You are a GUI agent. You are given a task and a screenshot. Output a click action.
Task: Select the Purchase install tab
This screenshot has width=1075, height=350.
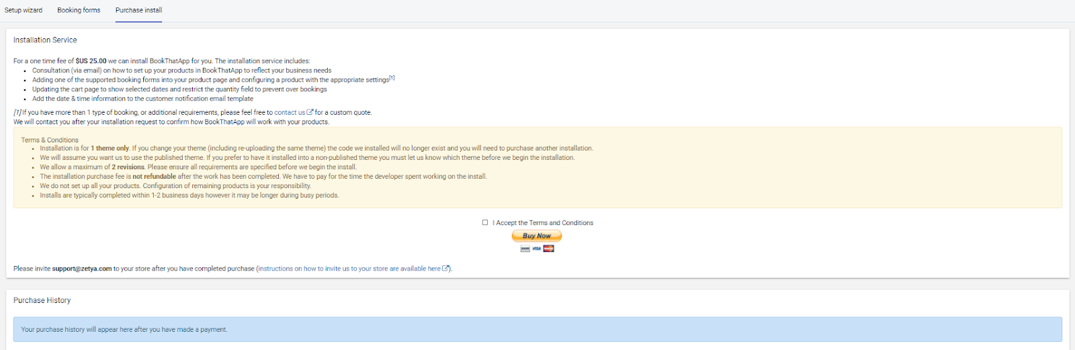click(x=138, y=10)
